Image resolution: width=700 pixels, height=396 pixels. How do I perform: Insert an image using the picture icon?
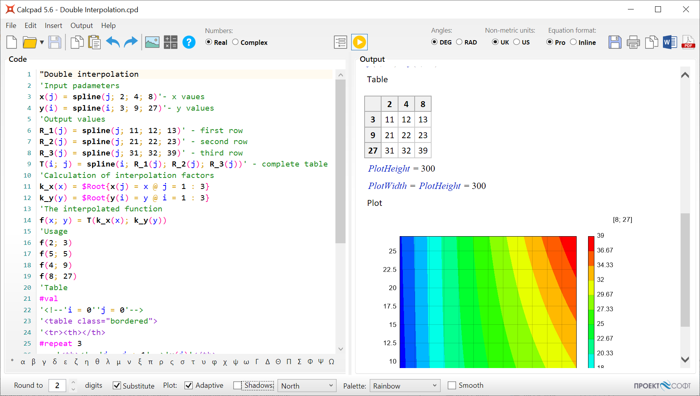pyautogui.click(x=152, y=42)
